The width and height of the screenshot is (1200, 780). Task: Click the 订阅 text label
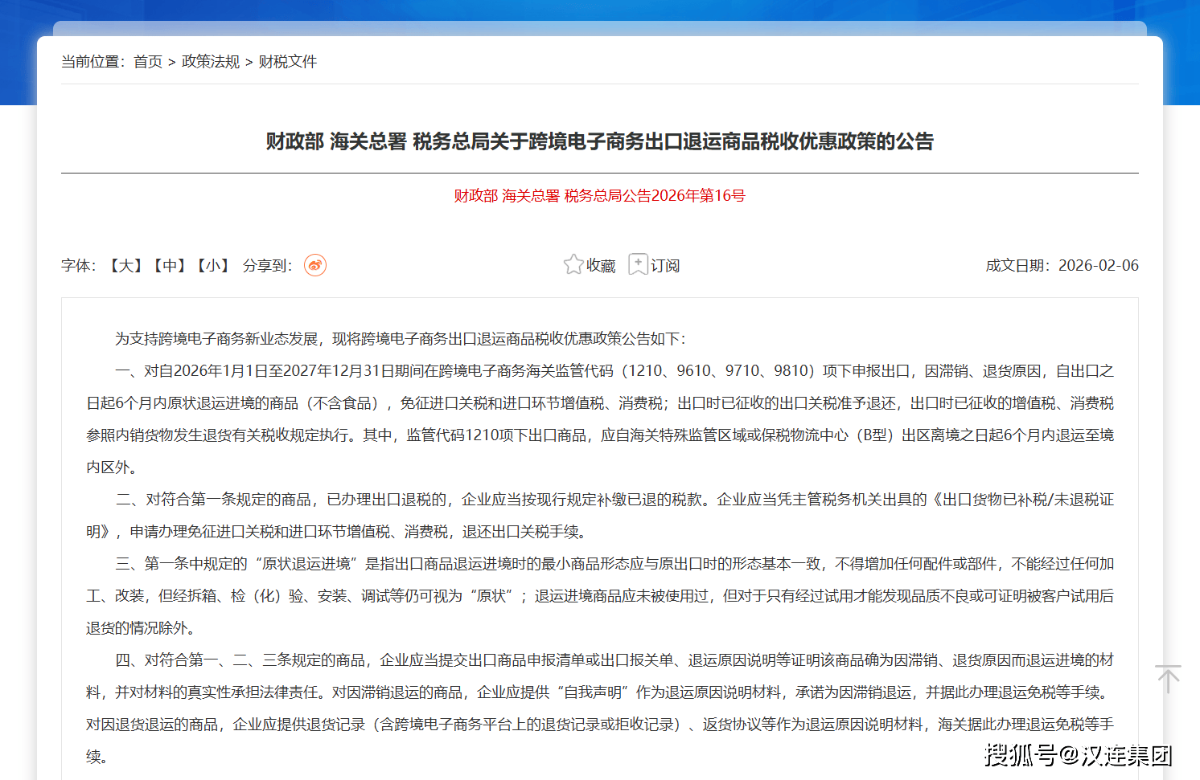[665, 266]
